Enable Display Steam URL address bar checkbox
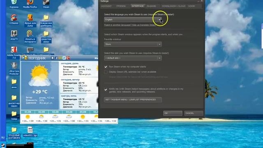Viewport: 263px width, 148px height. tap(106, 72)
